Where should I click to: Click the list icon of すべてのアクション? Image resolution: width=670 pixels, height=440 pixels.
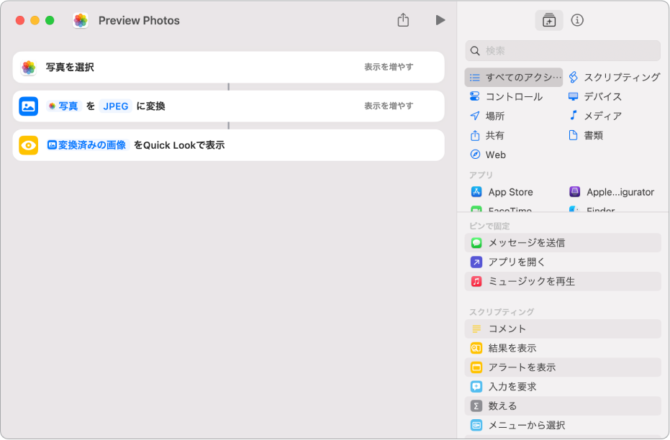click(474, 77)
